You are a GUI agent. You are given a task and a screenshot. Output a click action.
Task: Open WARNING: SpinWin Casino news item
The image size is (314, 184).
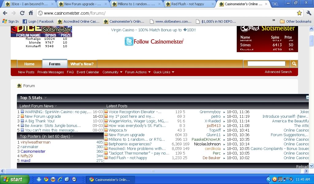coord(58,112)
